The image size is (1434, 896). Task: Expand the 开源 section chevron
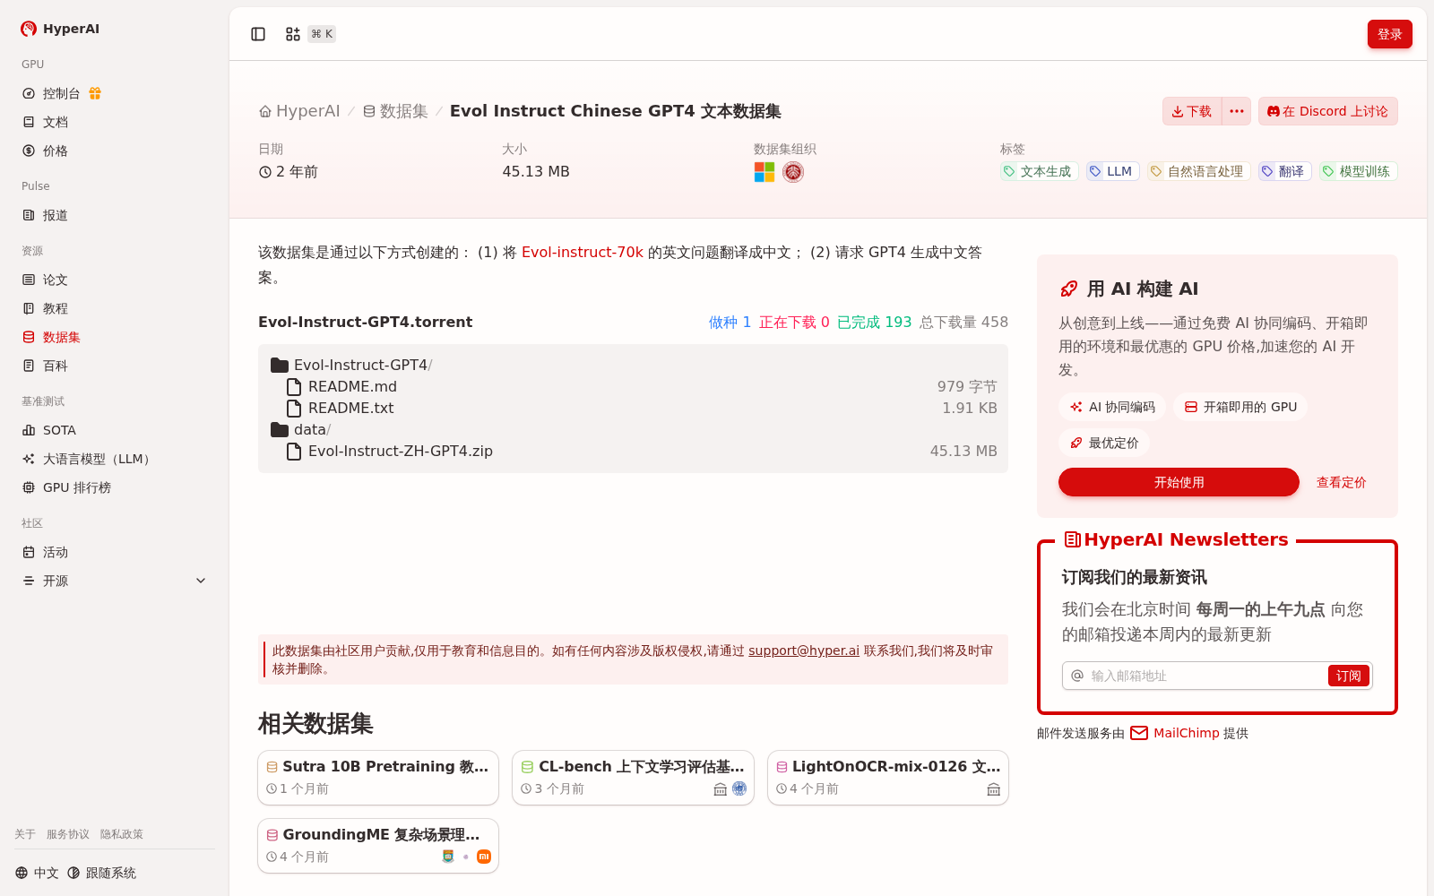coord(201,581)
